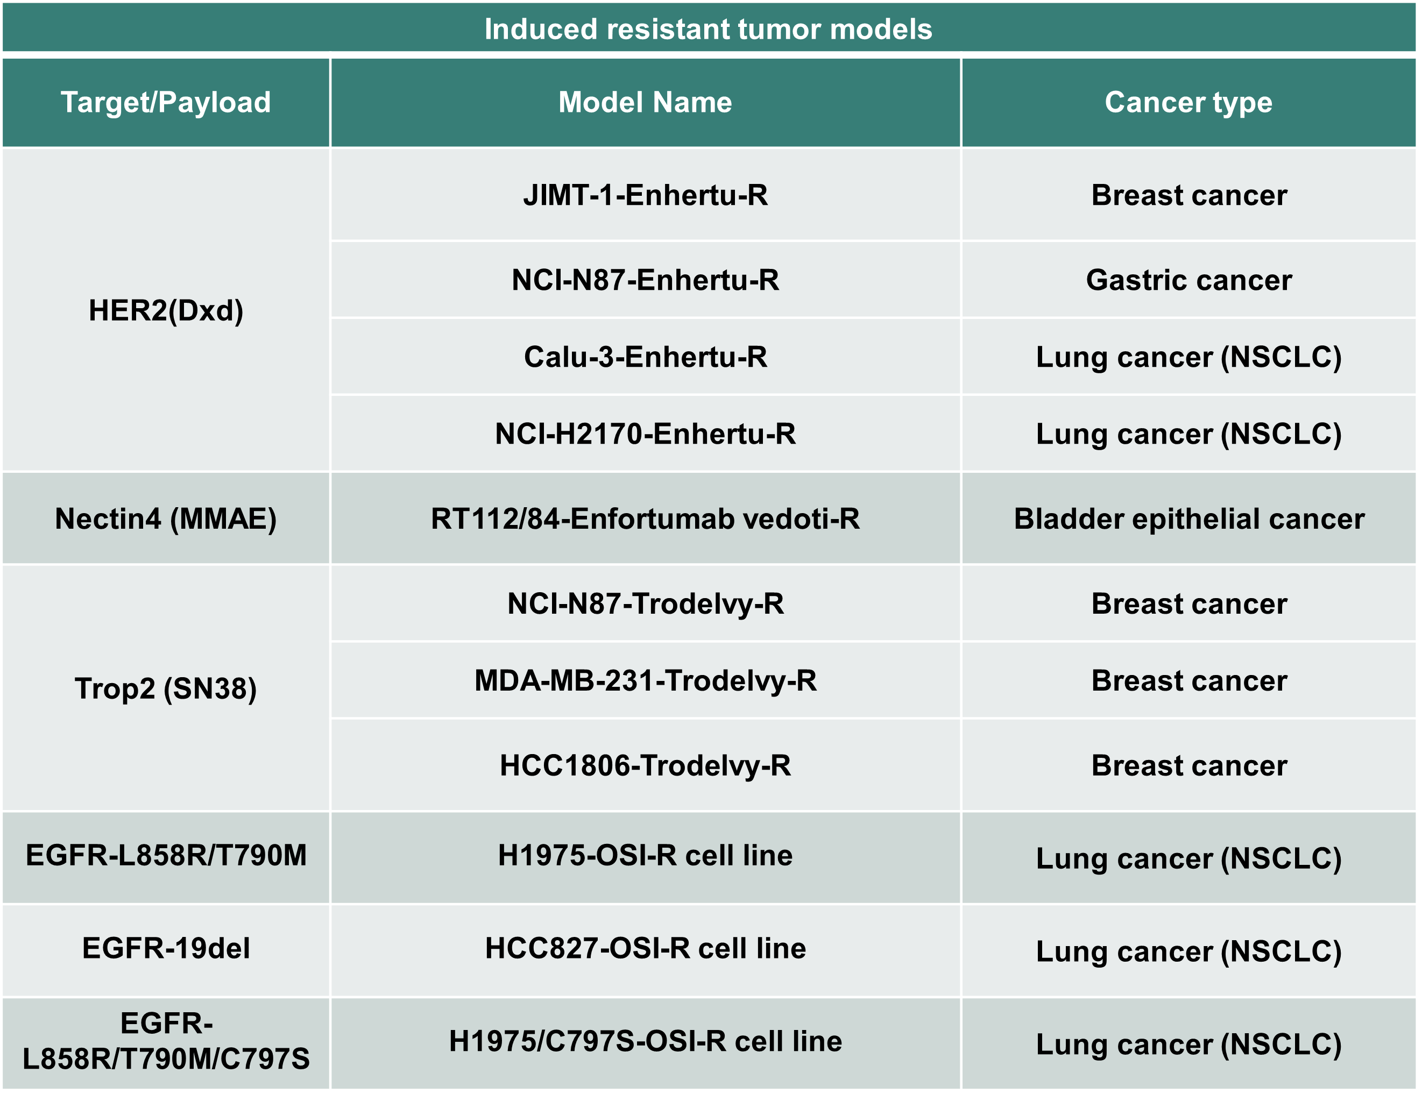
Task: Click the "Induced resistant tumor models" title
Action: tap(709, 29)
